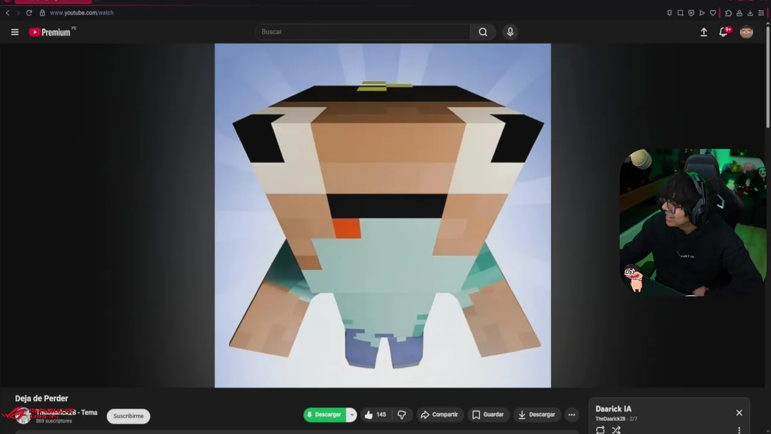Click the video title Deja de Perder

pos(42,398)
